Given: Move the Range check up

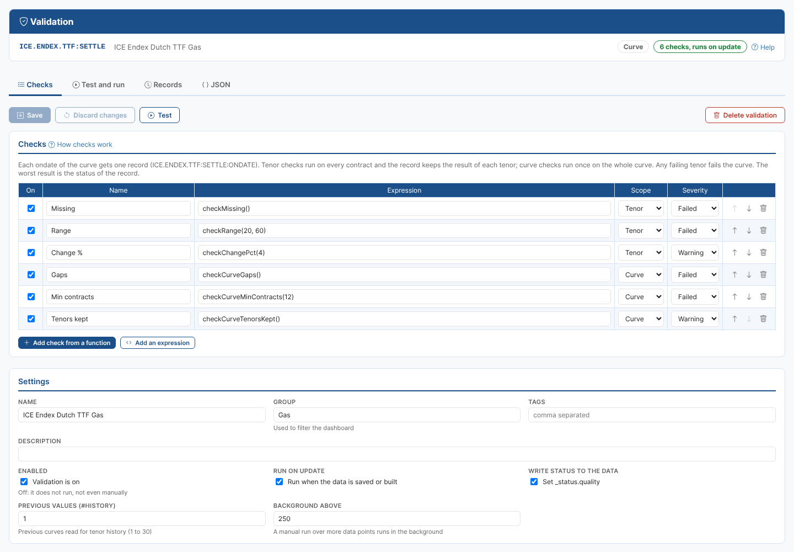Looking at the screenshot, I should (734, 230).
